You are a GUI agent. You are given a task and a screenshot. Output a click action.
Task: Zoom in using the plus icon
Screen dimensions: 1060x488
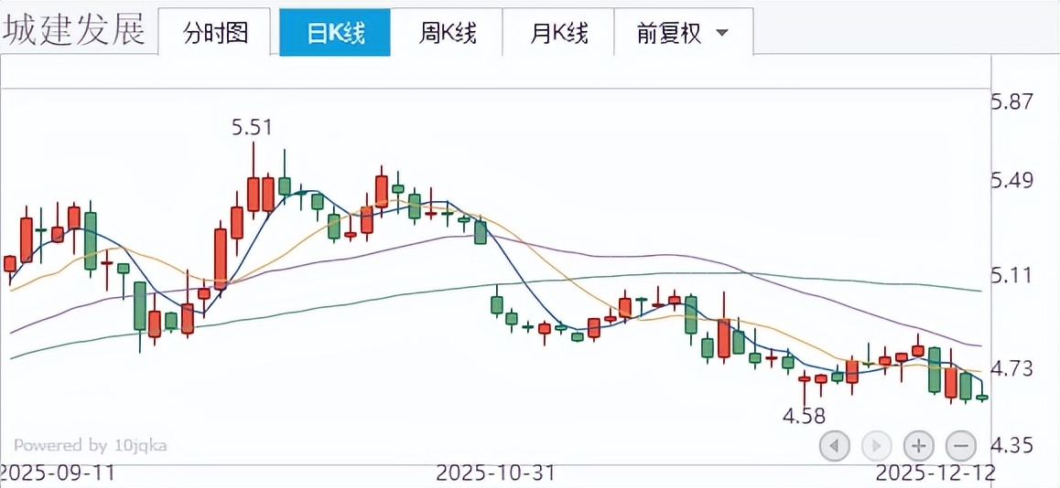918,446
